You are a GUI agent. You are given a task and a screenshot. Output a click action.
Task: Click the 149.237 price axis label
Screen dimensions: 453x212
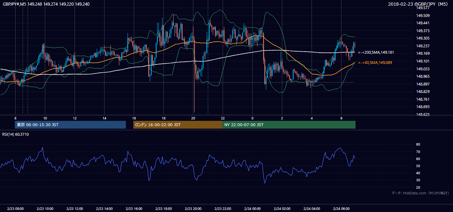pos(423,46)
